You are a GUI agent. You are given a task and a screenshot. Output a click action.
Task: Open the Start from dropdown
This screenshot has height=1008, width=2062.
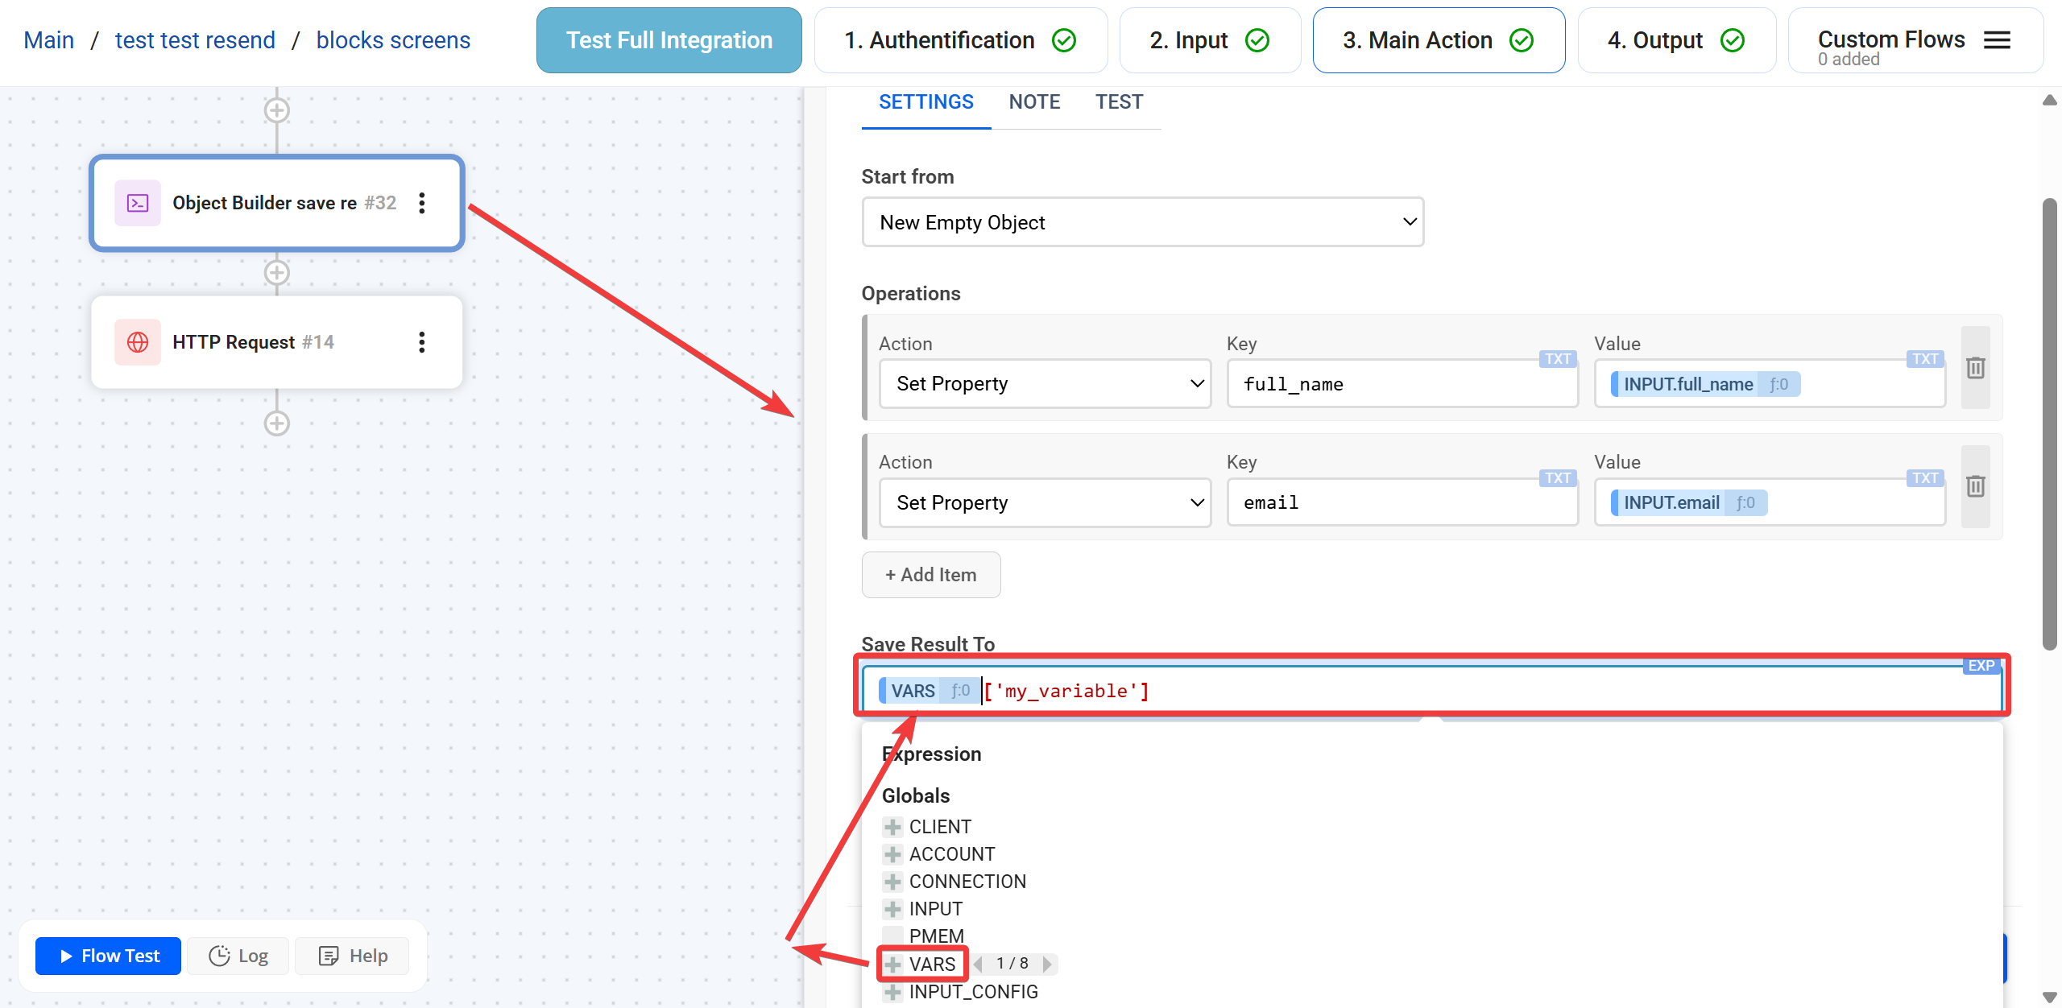click(x=1142, y=222)
